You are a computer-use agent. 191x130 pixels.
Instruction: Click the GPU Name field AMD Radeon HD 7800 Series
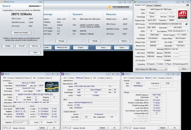click(x=161, y=9)
